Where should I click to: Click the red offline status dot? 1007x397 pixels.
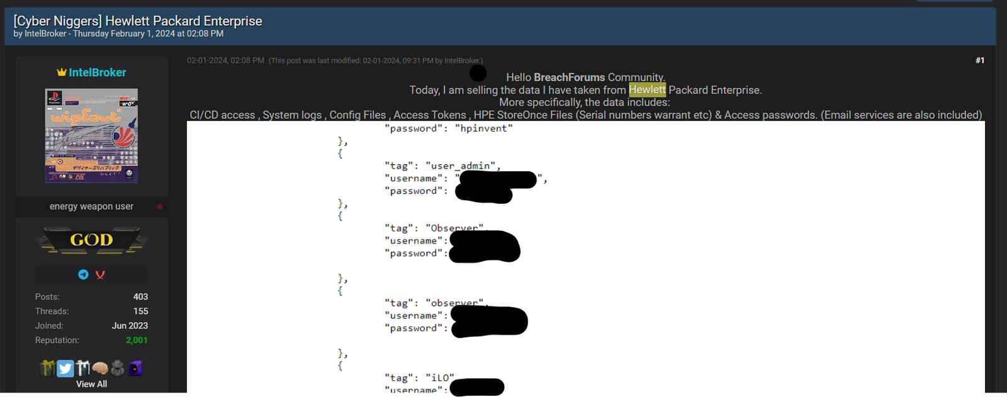coord(160,206)
